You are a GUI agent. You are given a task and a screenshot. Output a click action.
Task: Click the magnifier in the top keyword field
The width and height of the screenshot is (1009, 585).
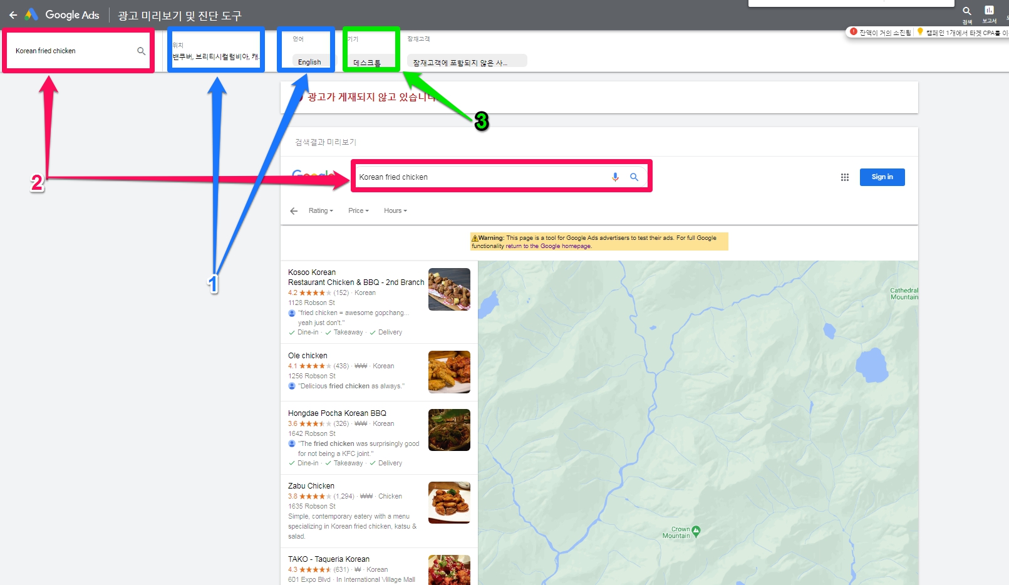pos(142,51)
